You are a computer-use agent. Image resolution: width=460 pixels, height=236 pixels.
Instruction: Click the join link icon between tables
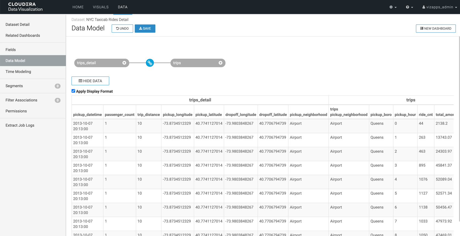click(x=150, y=63)
